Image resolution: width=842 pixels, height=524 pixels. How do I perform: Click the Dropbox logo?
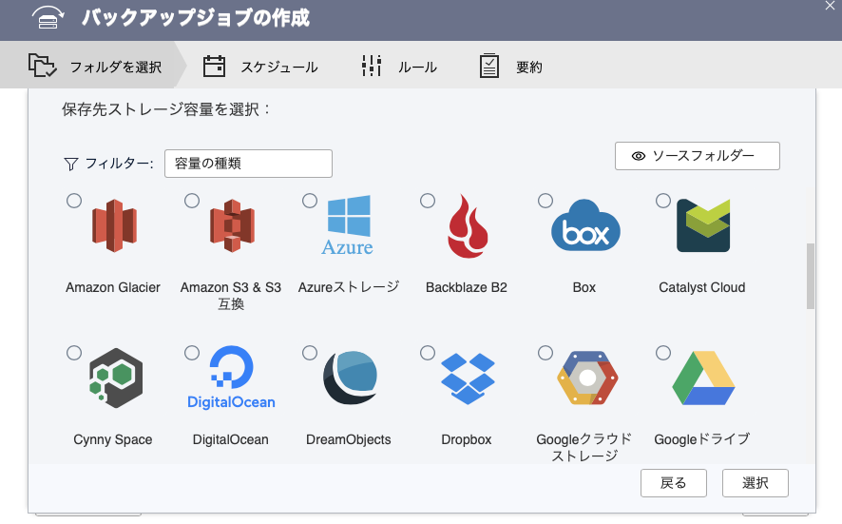pos(468,378)
